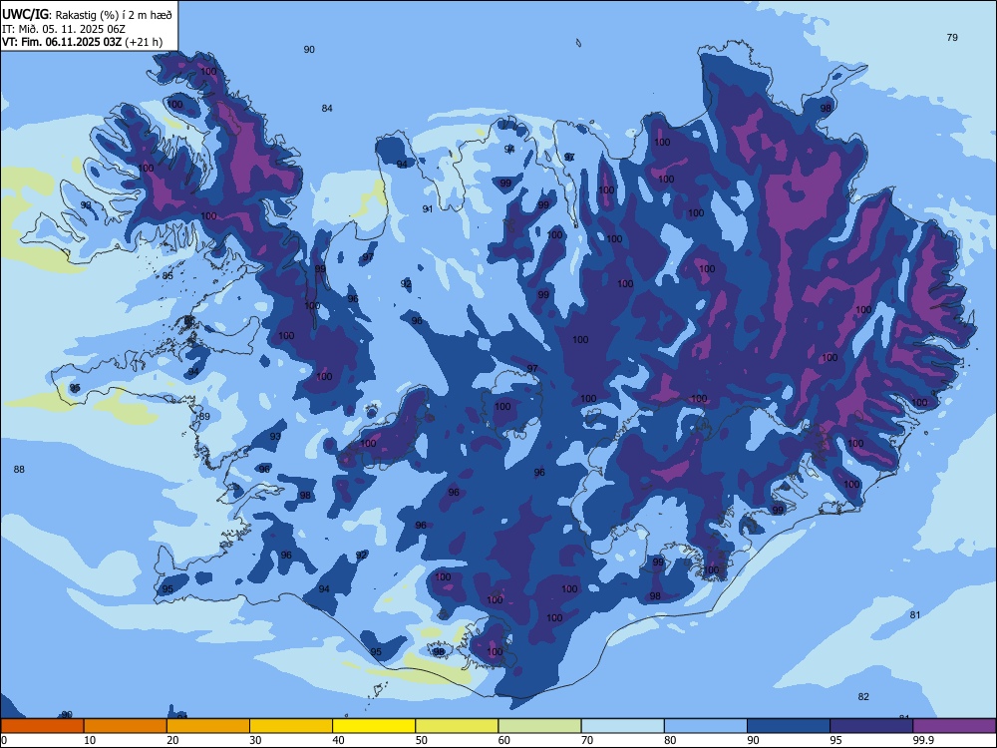997x748 pixels.
Task: Click the '84' humidity value on the map
Action: 327,108
